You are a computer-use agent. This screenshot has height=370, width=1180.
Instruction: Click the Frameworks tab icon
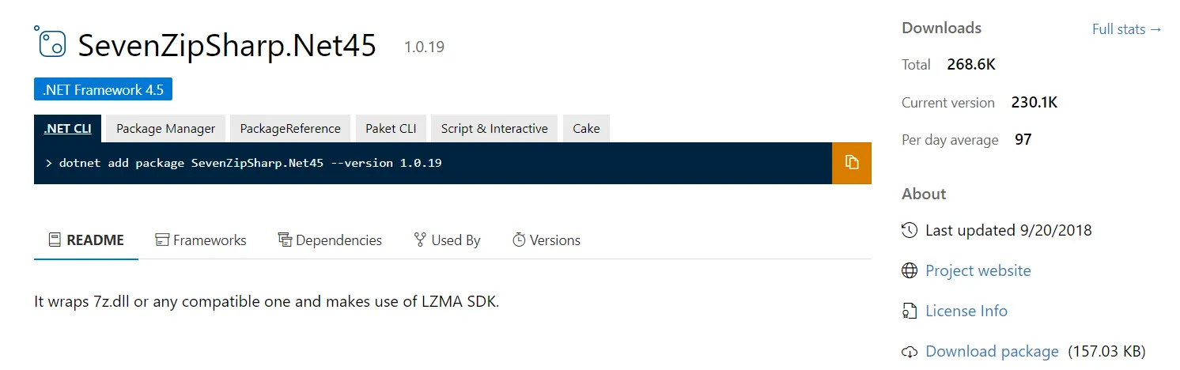(x=162, y=240)
